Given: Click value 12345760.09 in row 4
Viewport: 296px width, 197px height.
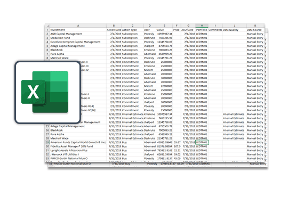Looking at the screenshot, I should (x=165, y=42).
